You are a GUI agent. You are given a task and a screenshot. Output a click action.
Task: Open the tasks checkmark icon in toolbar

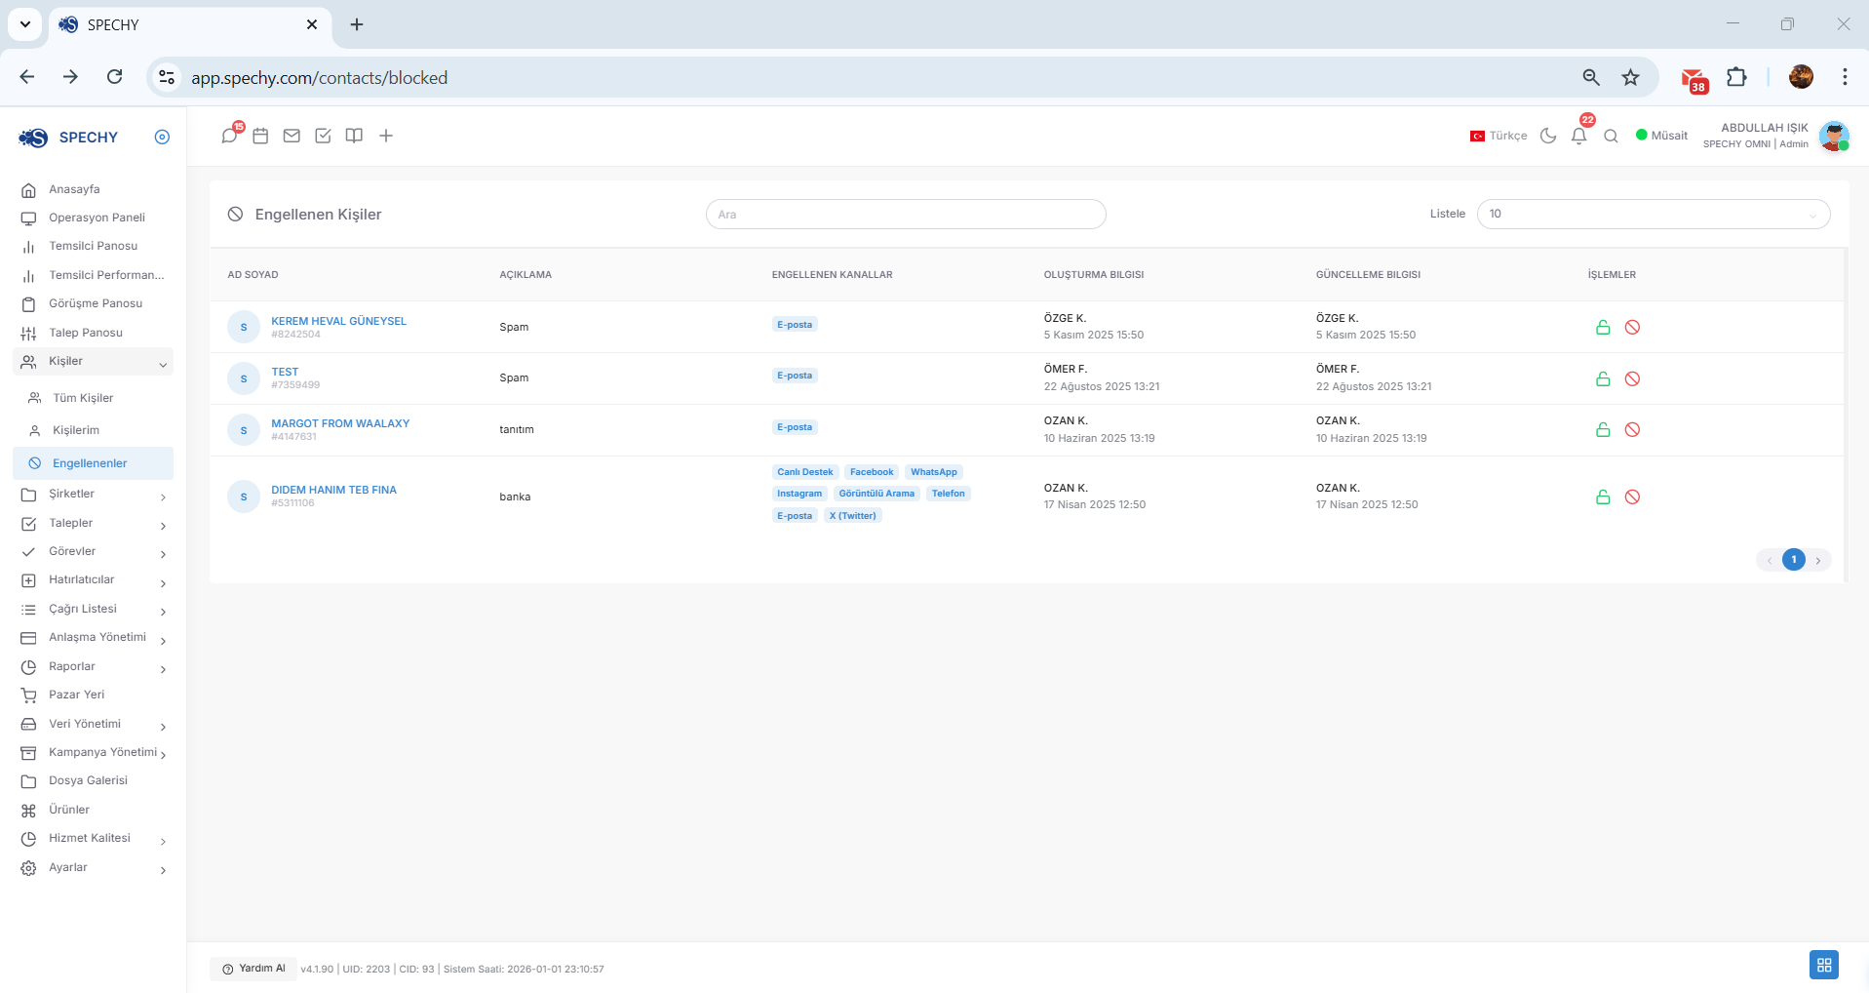pyautogui.click(x=323, y=136)
